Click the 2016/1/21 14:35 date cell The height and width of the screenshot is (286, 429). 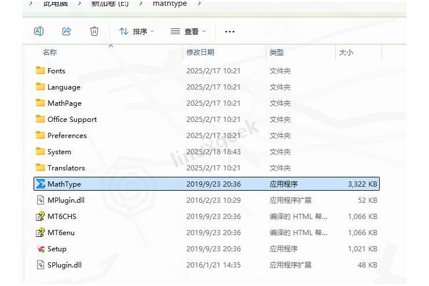(x=214, y=265)
